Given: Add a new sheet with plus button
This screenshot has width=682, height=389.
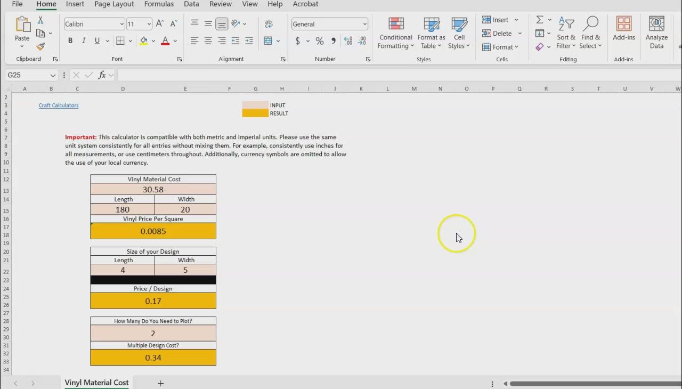Looking at the screenshot, I should pyautogui.click(x=160, y=383).
